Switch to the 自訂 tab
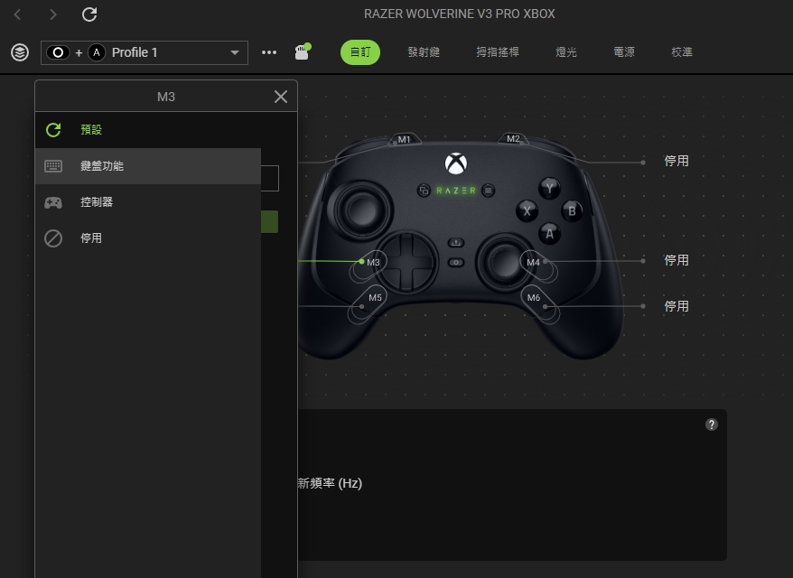The height and width of the screenshot is (578, 793). point(360,52)
